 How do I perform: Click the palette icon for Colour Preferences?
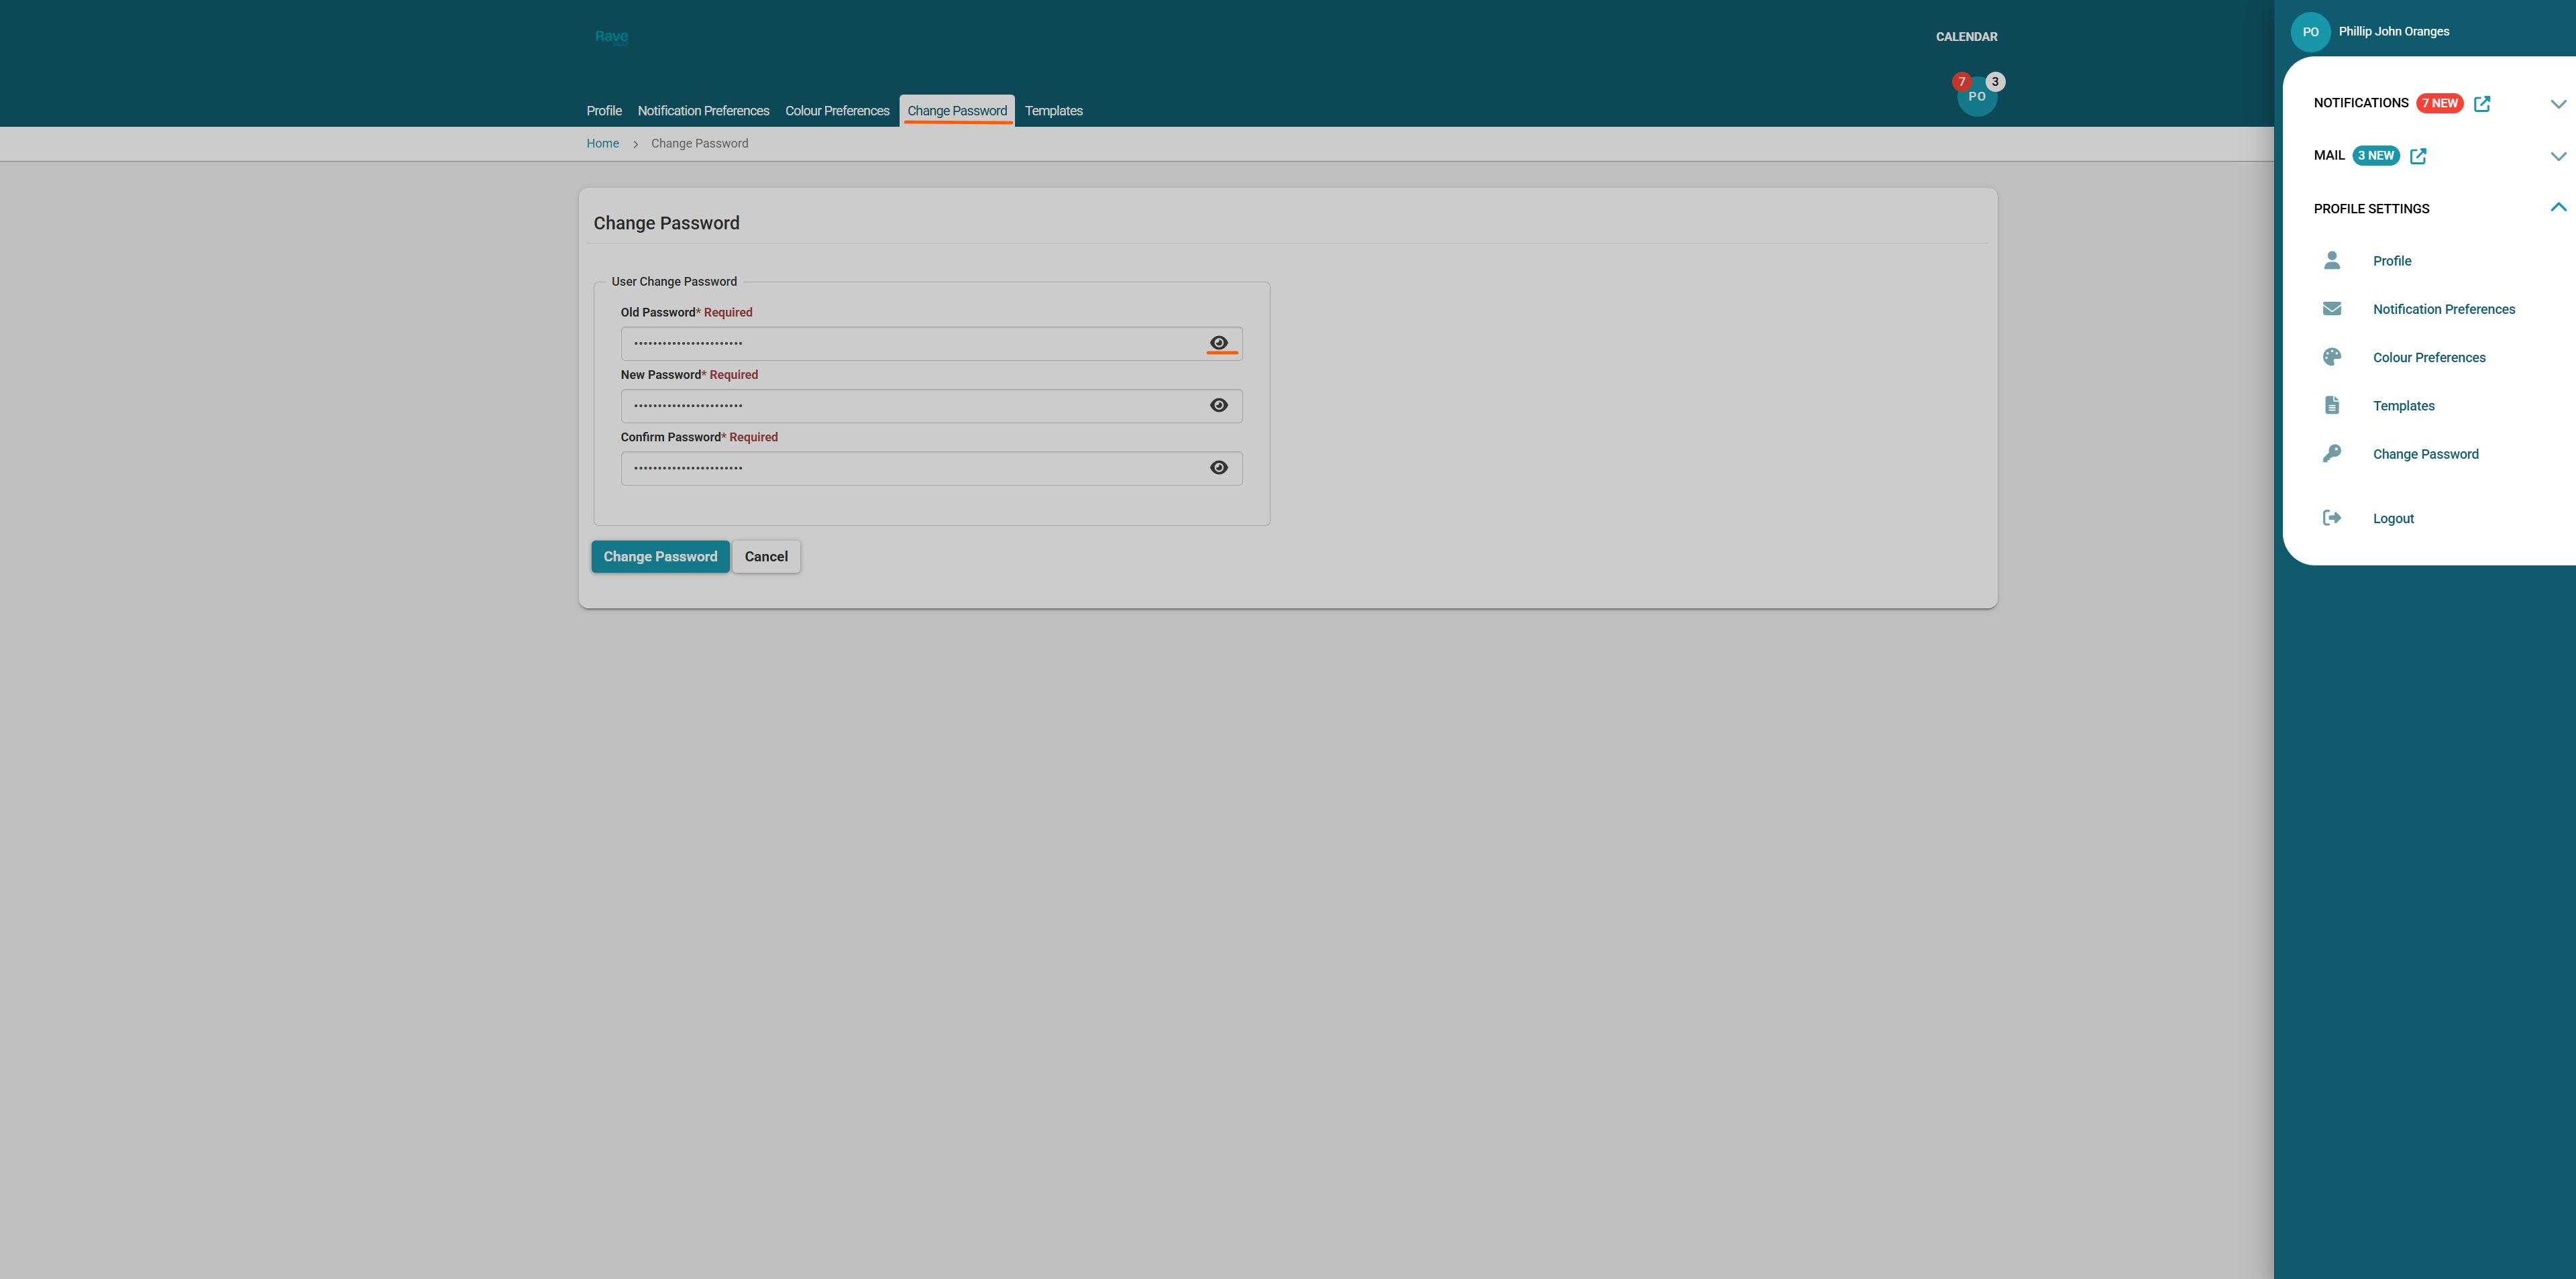click(2331, 357)
